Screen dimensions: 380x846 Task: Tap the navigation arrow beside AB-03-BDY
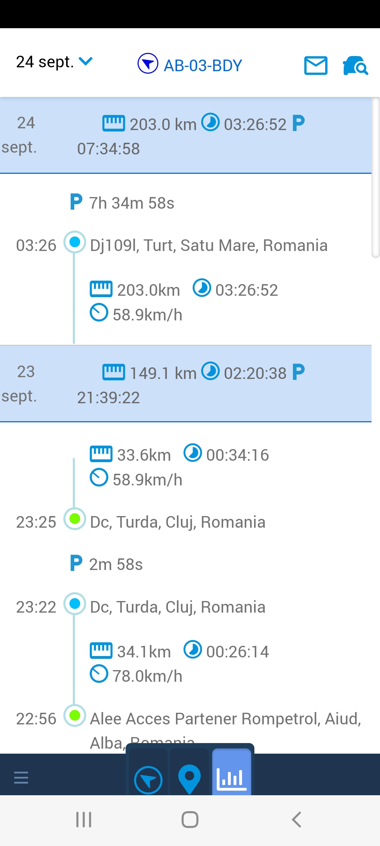point(148,63)
